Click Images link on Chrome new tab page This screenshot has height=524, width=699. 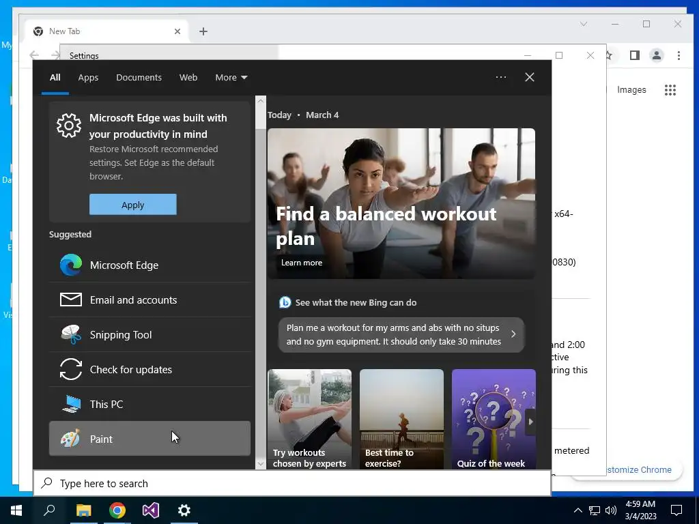(x=631, y=89)
